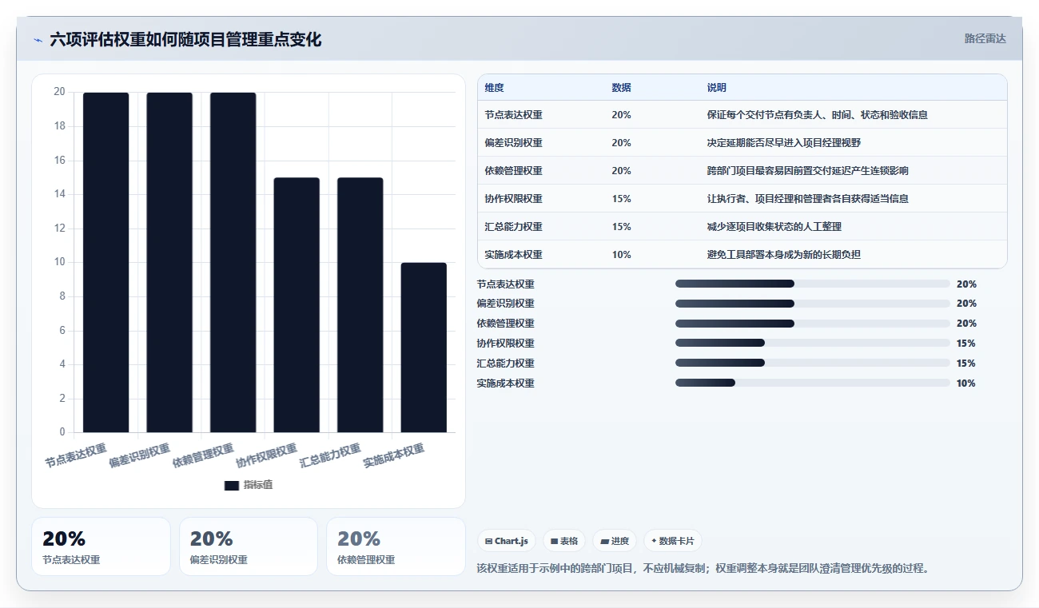
Task: Click the 协作权限权重 x-axis label
Action: [x=267, y=455]
